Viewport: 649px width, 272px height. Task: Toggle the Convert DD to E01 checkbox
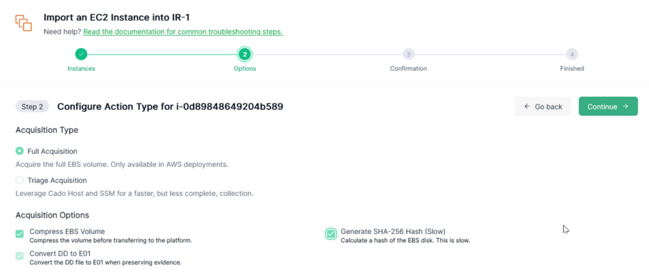pos(20,256)
